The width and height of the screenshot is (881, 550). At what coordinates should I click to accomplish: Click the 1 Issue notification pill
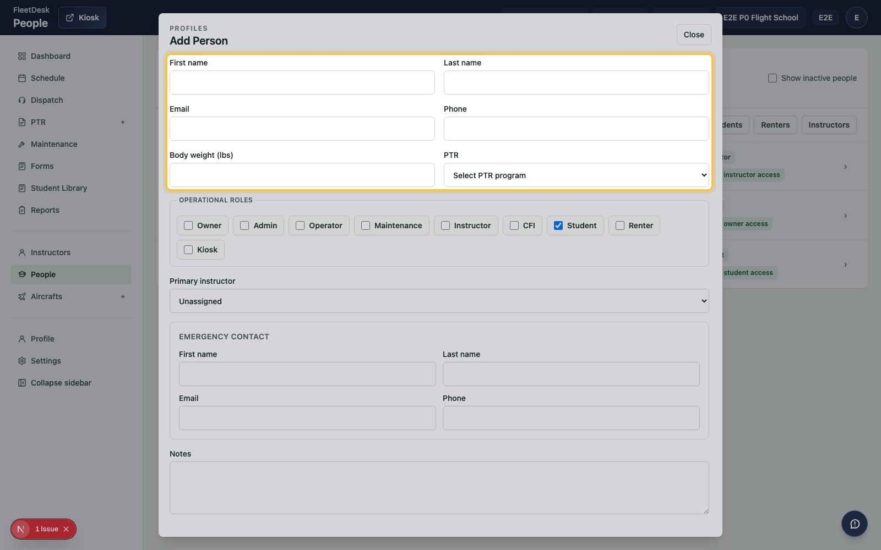(43, 529)
